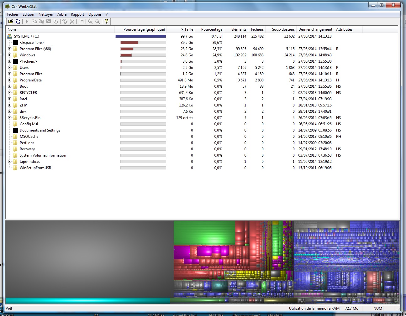This screenshot has height=316, width=406.
Task: Expand the ZHP folder node
Action: [9, 105]
